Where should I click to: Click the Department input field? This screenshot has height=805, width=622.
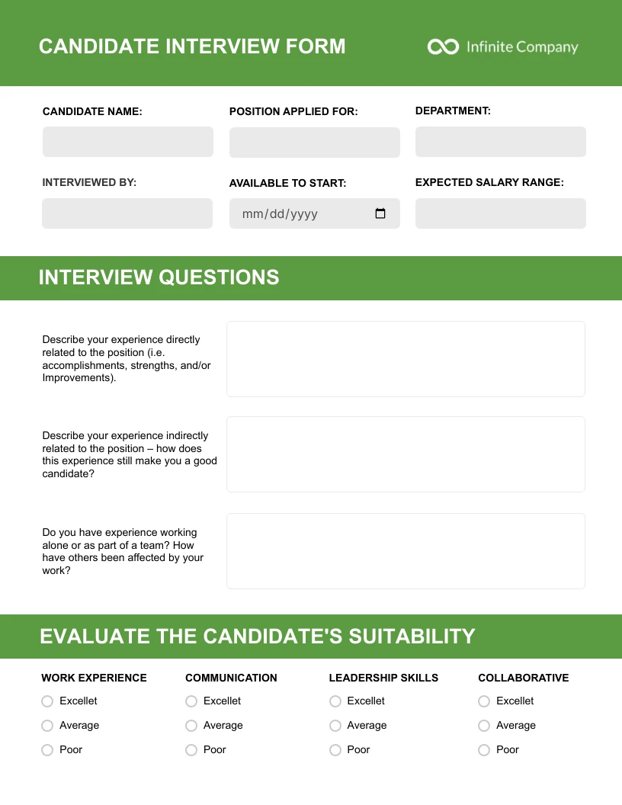[x=500, y=142]
